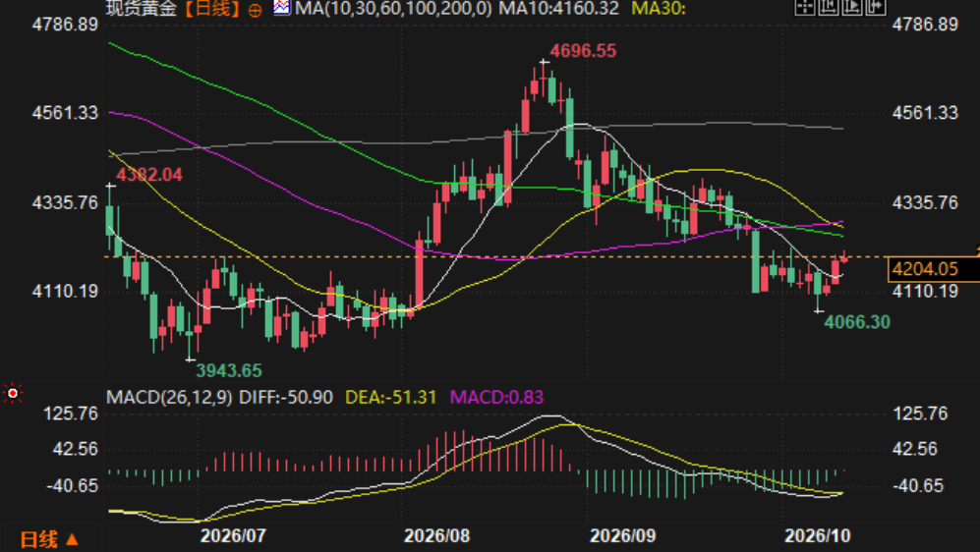Click the left axis value 4561.33

coord(65,113)
